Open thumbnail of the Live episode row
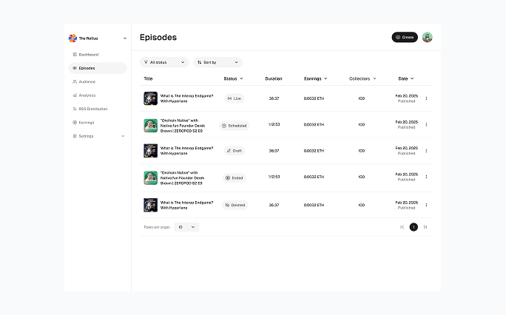Image resolution: width=506 pixels, height=315 pixels. point(150,98)
